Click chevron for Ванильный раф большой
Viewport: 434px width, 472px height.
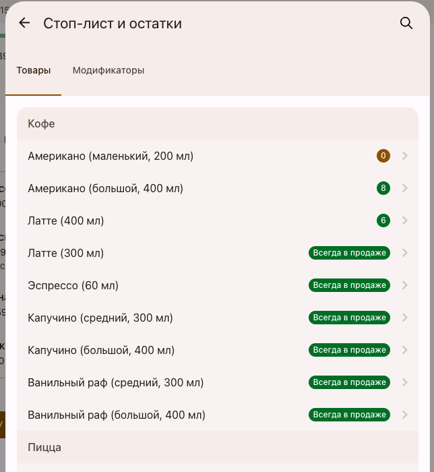tap(405, 415)
